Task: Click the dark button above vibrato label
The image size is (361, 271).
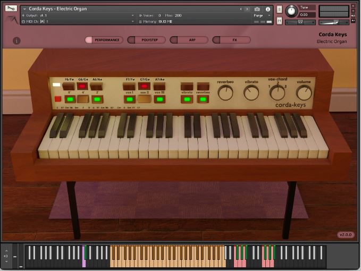Action: [187, 87]
